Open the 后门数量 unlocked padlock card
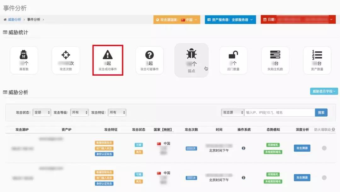This screenshot has height=192, width=340. [233, 60]
